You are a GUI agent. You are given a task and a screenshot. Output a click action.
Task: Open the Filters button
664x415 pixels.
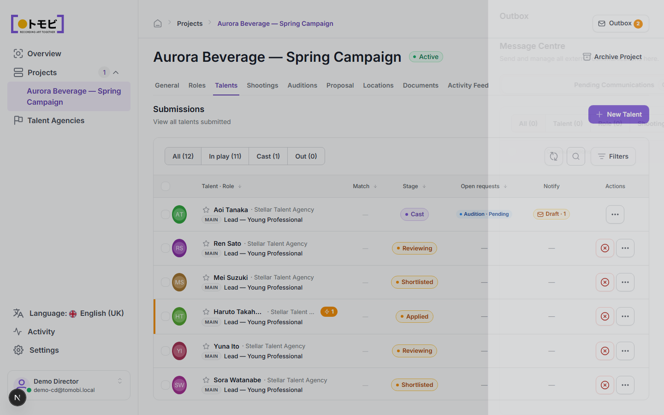tap(613, 156)
